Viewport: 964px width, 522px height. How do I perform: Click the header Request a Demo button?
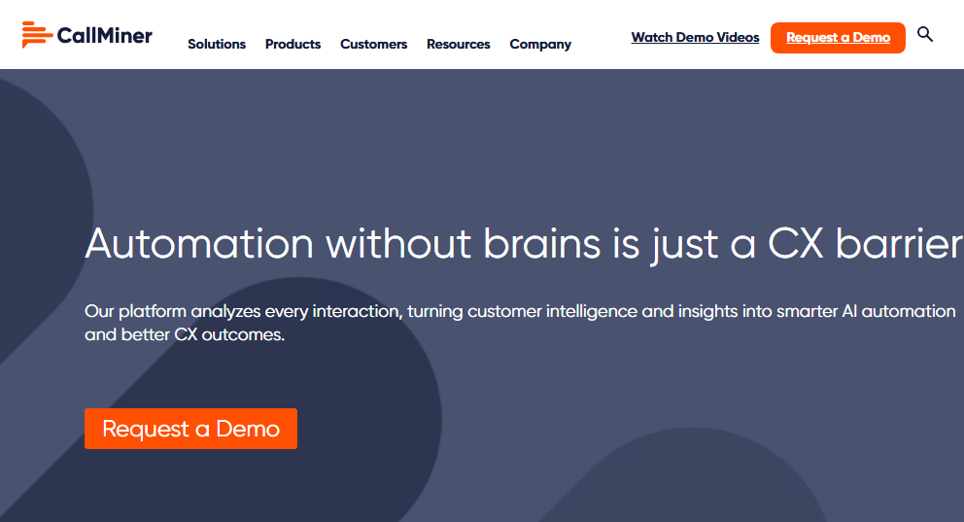838,38
